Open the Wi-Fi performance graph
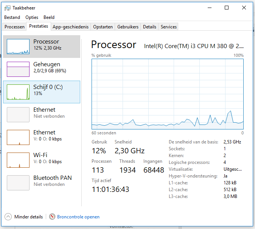Screen dimensions: 255x229 point(18,160)
